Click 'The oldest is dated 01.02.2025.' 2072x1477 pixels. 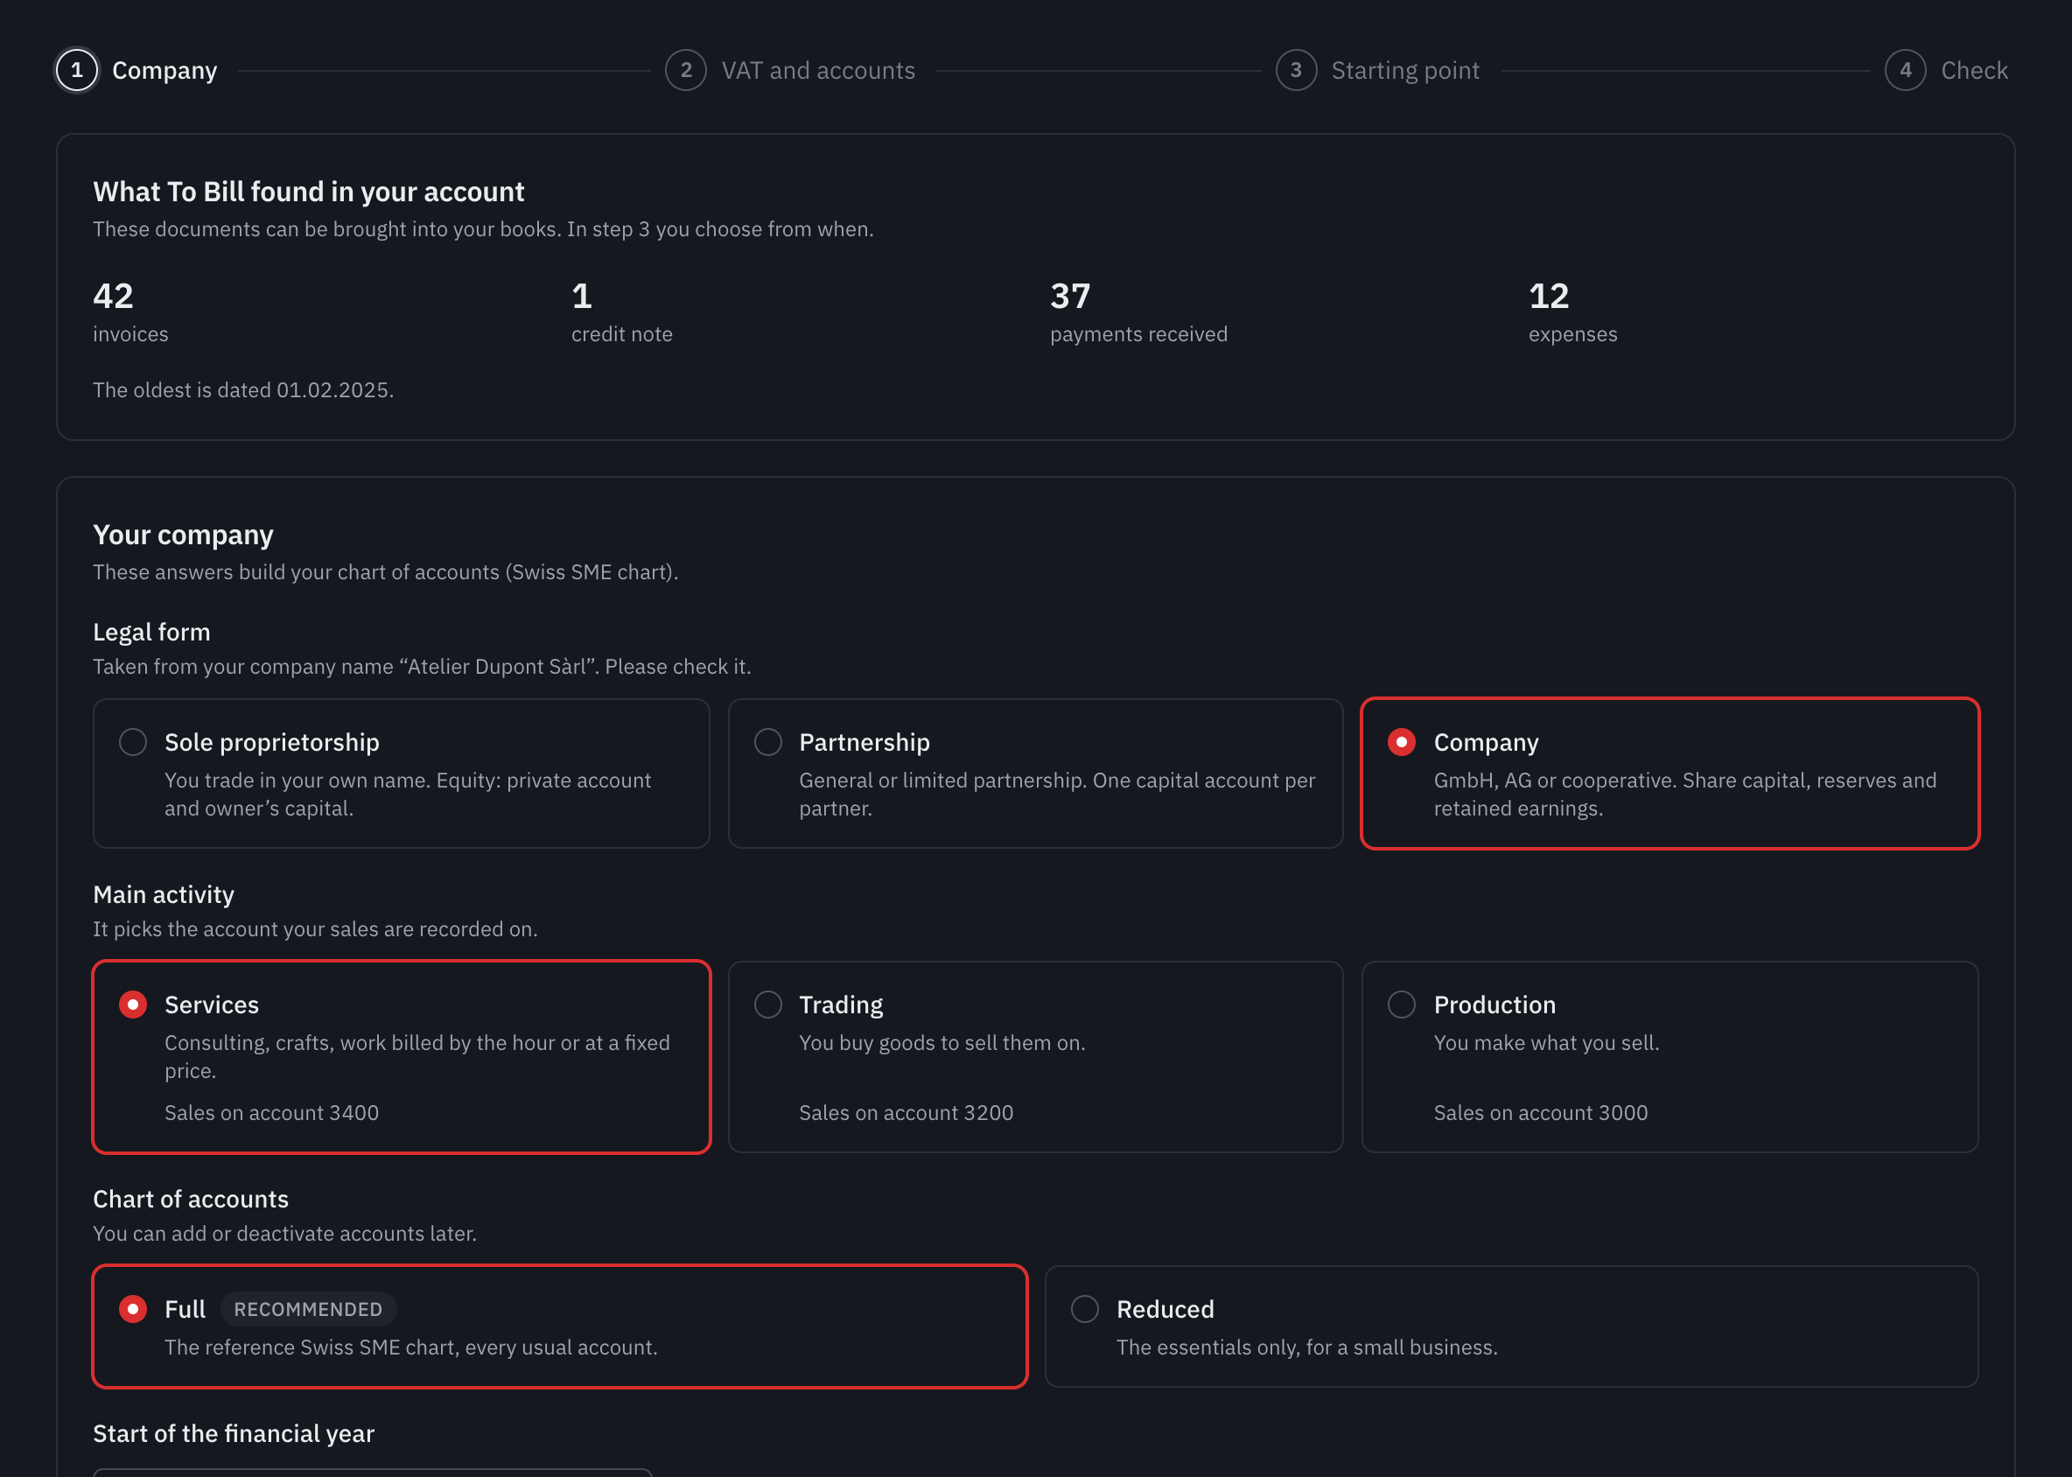click(243, 389)
